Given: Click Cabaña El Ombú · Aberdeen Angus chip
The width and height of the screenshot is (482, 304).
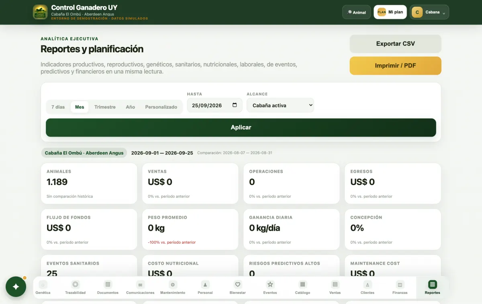Looking at the screenshot, I should tap(84, 153).
